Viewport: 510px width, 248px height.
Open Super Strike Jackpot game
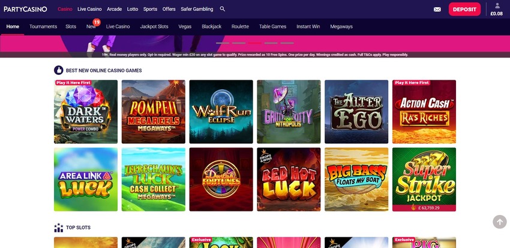pos(424,180)
